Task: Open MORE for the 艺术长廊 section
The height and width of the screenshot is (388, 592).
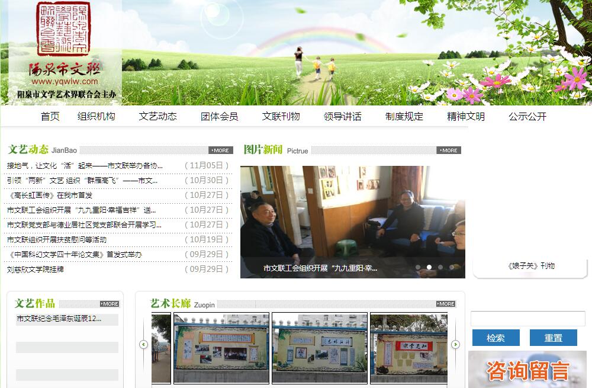Action: pos(446,304)
